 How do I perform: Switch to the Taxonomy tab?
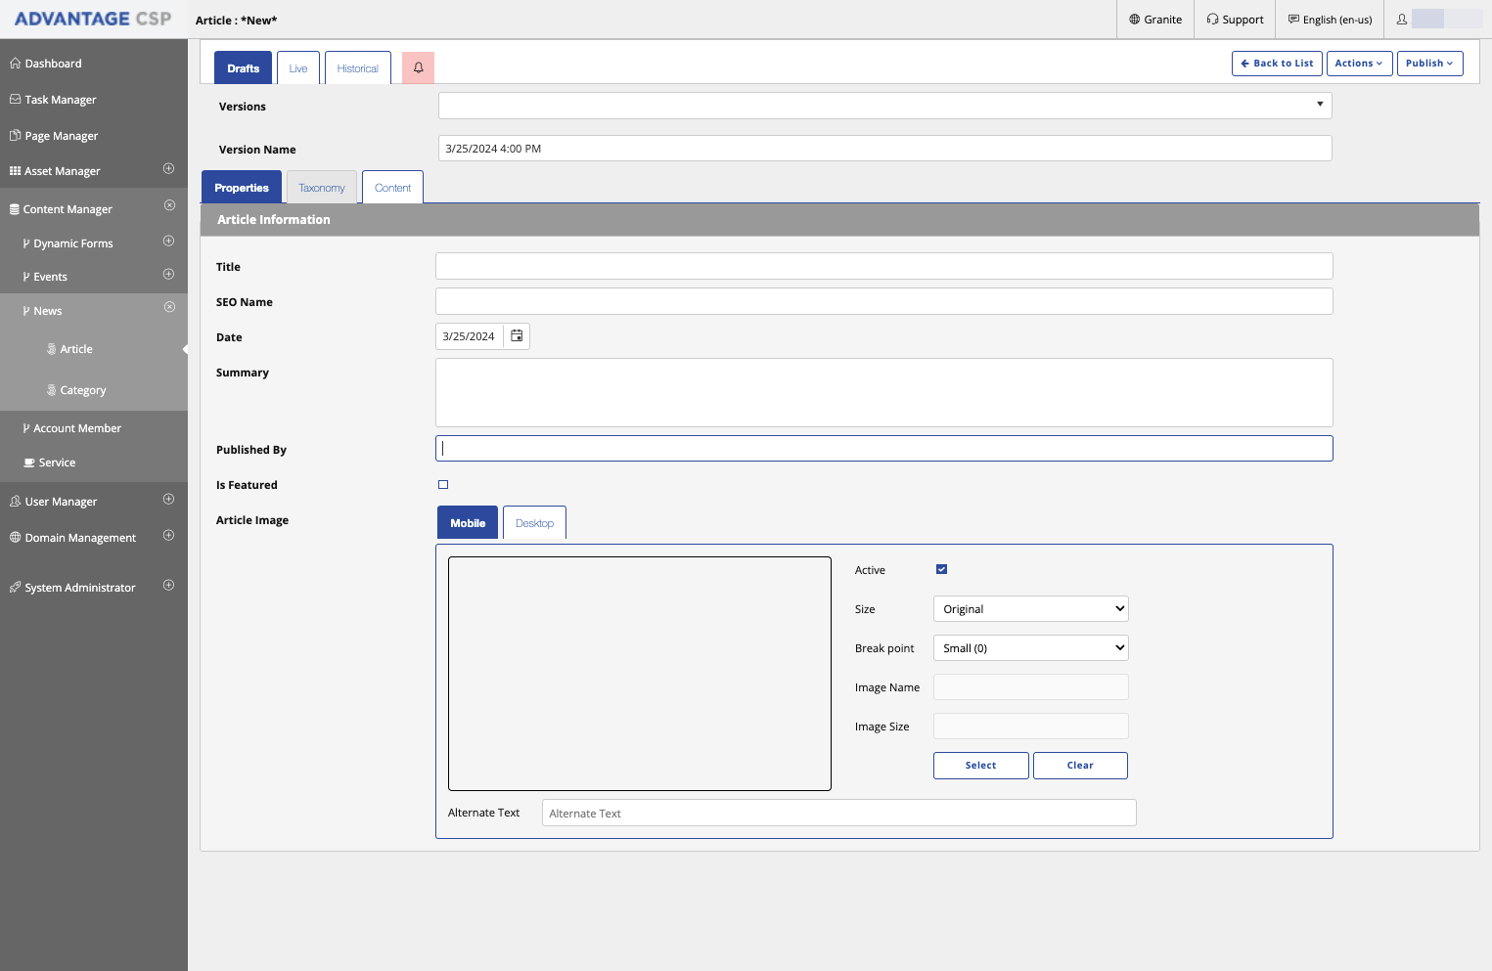322,188
